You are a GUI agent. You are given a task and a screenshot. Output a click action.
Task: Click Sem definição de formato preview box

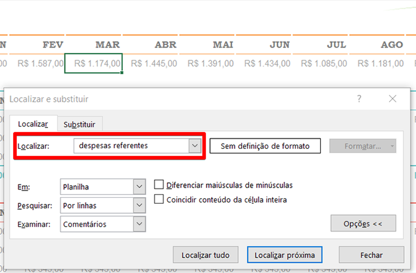point(265,146)
